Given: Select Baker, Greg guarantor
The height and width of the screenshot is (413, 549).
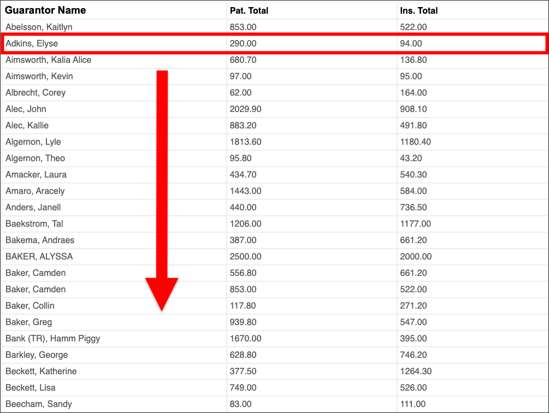Looking at the screenshot, I should tap(29, 322).
